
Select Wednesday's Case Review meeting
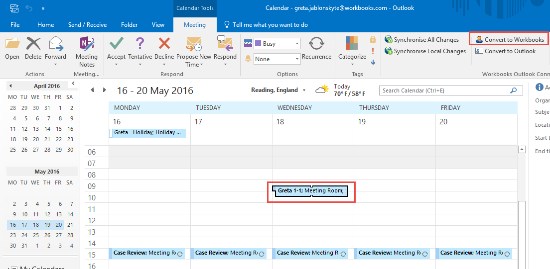point(310,253)
